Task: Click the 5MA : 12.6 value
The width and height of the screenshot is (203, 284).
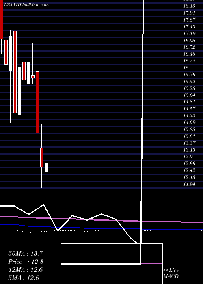Action: click(24, 278)
